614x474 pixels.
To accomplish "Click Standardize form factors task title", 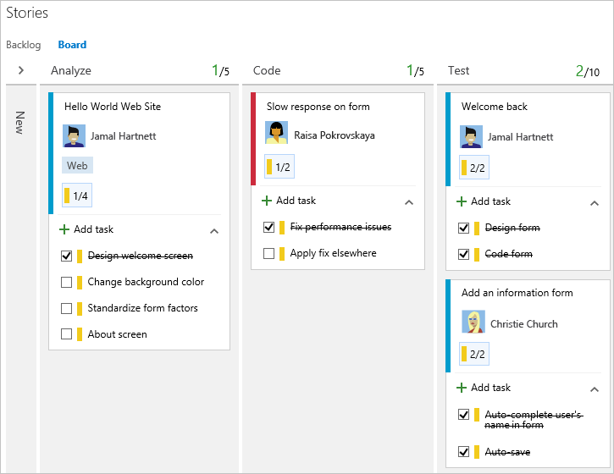I will tap(143, 308).
